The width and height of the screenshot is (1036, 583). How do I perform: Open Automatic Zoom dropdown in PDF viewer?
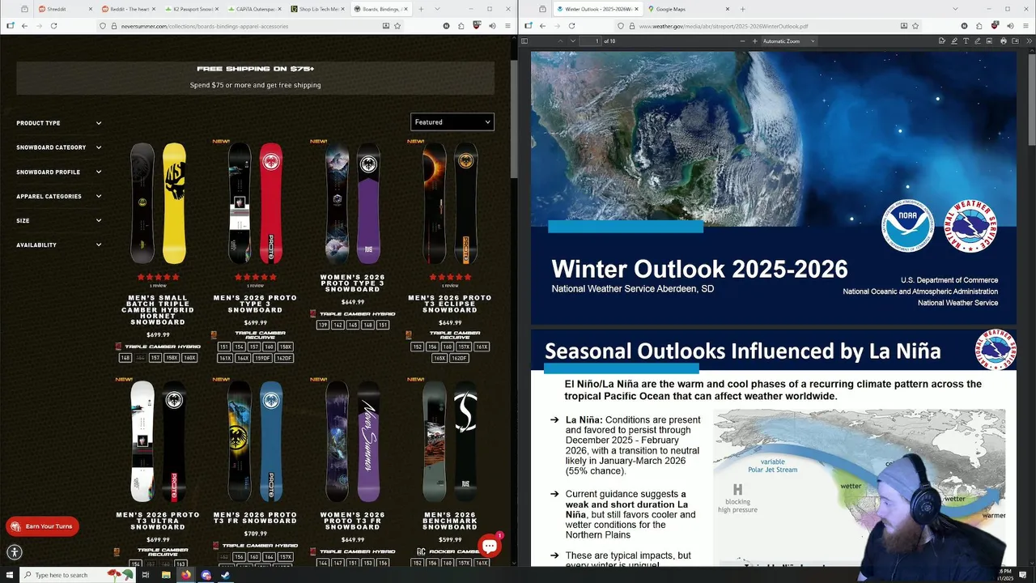789,41
